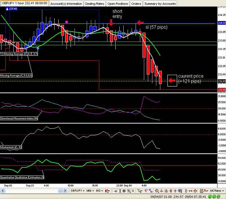Open the GBP/JPY symbol dropdown
The height and width of the screenshot is (199, 226).
(77, 191)
